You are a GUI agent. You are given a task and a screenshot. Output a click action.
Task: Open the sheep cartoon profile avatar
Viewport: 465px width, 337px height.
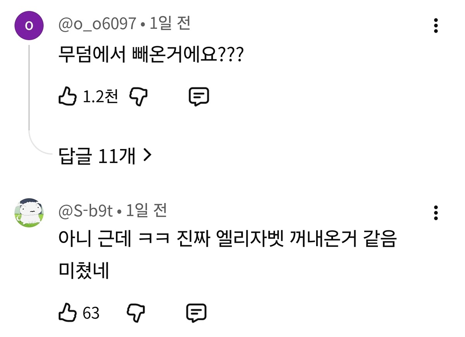point(29,213)
